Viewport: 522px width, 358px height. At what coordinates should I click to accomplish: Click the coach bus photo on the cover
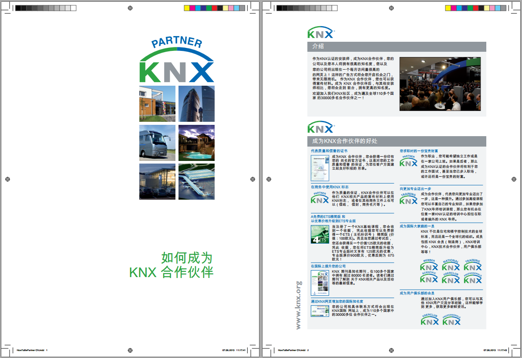pos(157,143)
